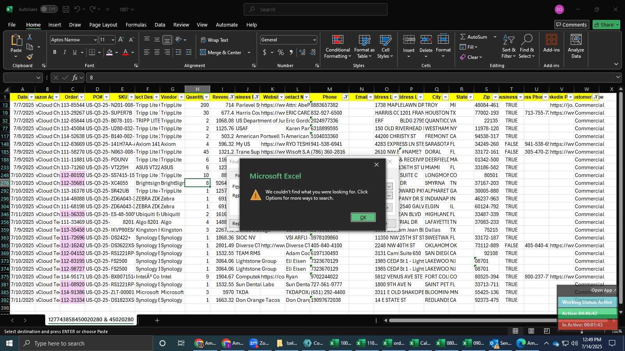
Task: Switch to Page Break Preview in status bar
Action: (x=547, y=331)
